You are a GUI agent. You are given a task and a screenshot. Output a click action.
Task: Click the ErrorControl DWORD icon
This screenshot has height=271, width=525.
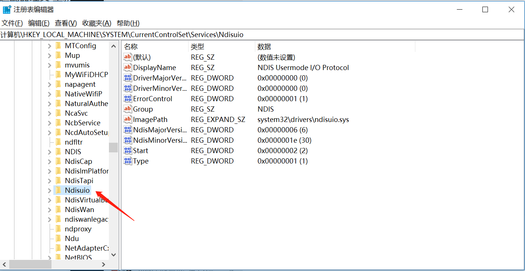point(127,99)
